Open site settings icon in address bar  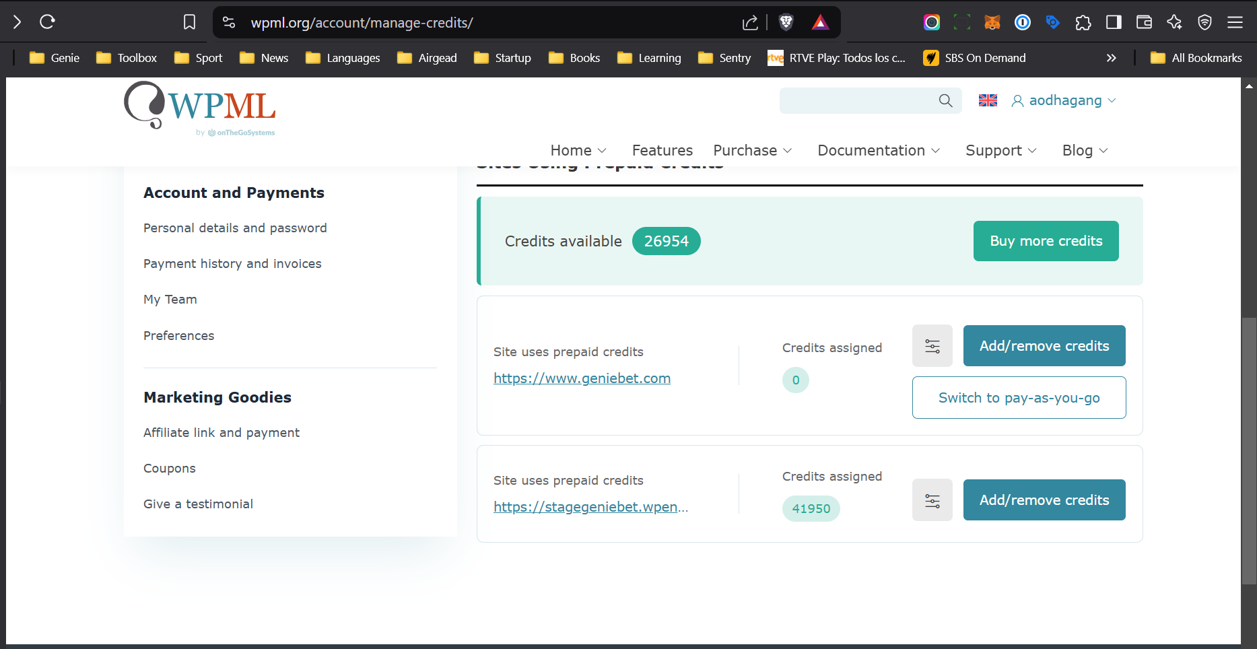click(229, 22)
